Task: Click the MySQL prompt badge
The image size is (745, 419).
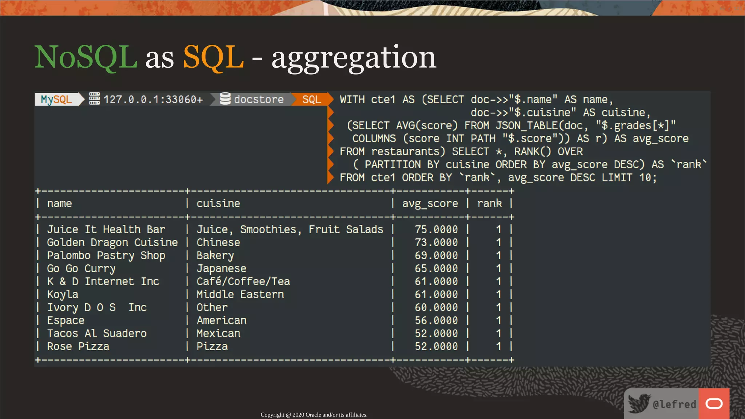Action: click(56, 99)
